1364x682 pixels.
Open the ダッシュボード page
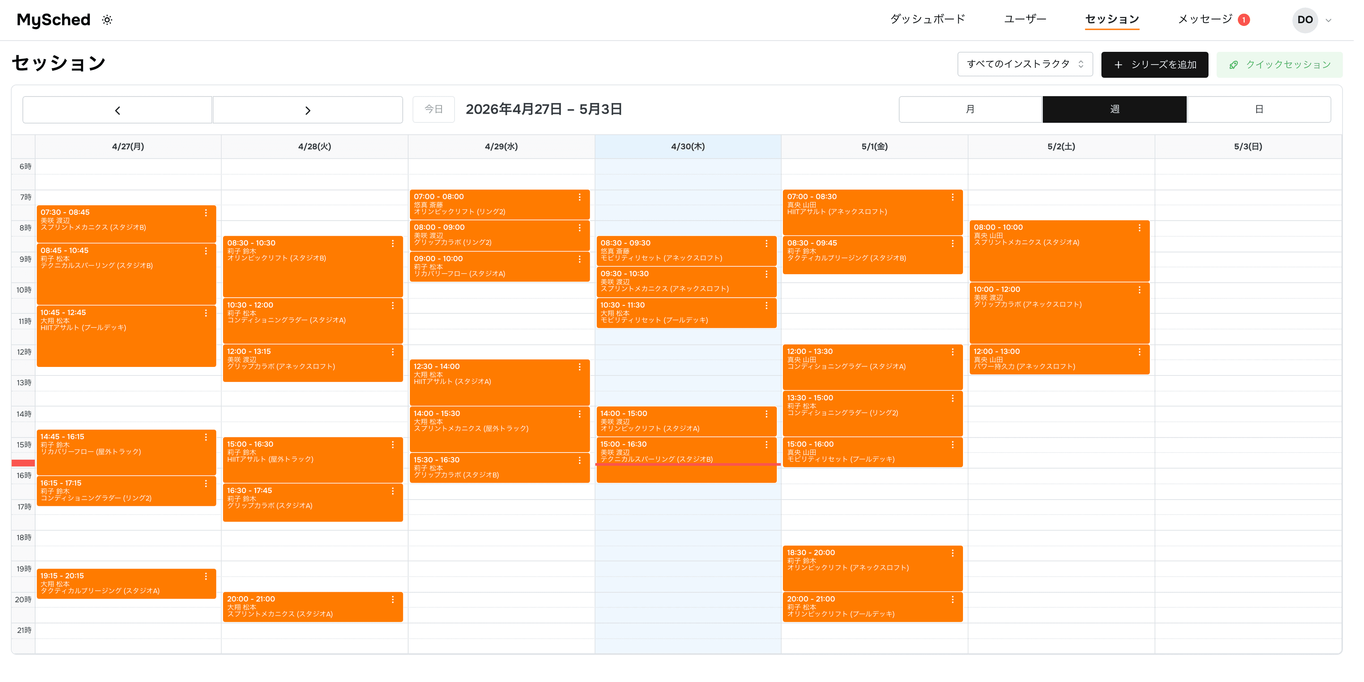click(928, 20)
